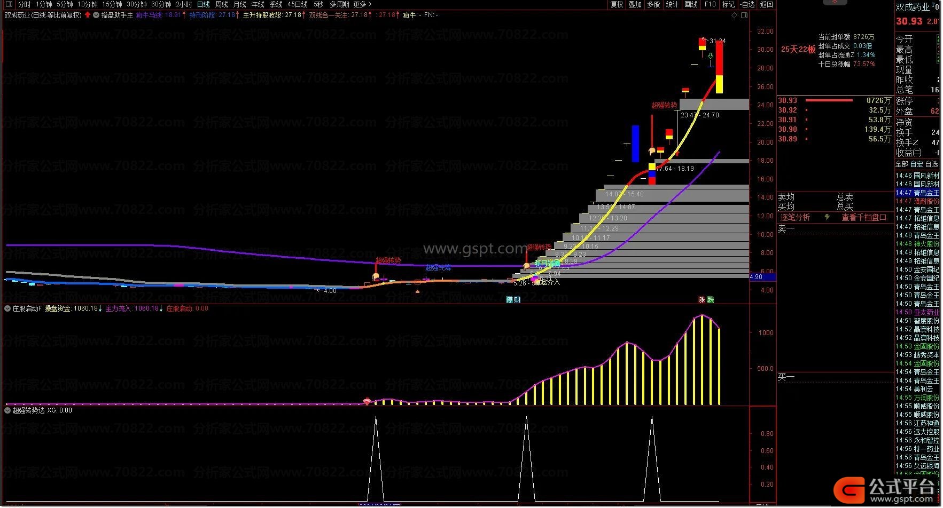
Task: Click the lightning bolt icon beside 逐笔分析
Action: click(x=827, y=217)
